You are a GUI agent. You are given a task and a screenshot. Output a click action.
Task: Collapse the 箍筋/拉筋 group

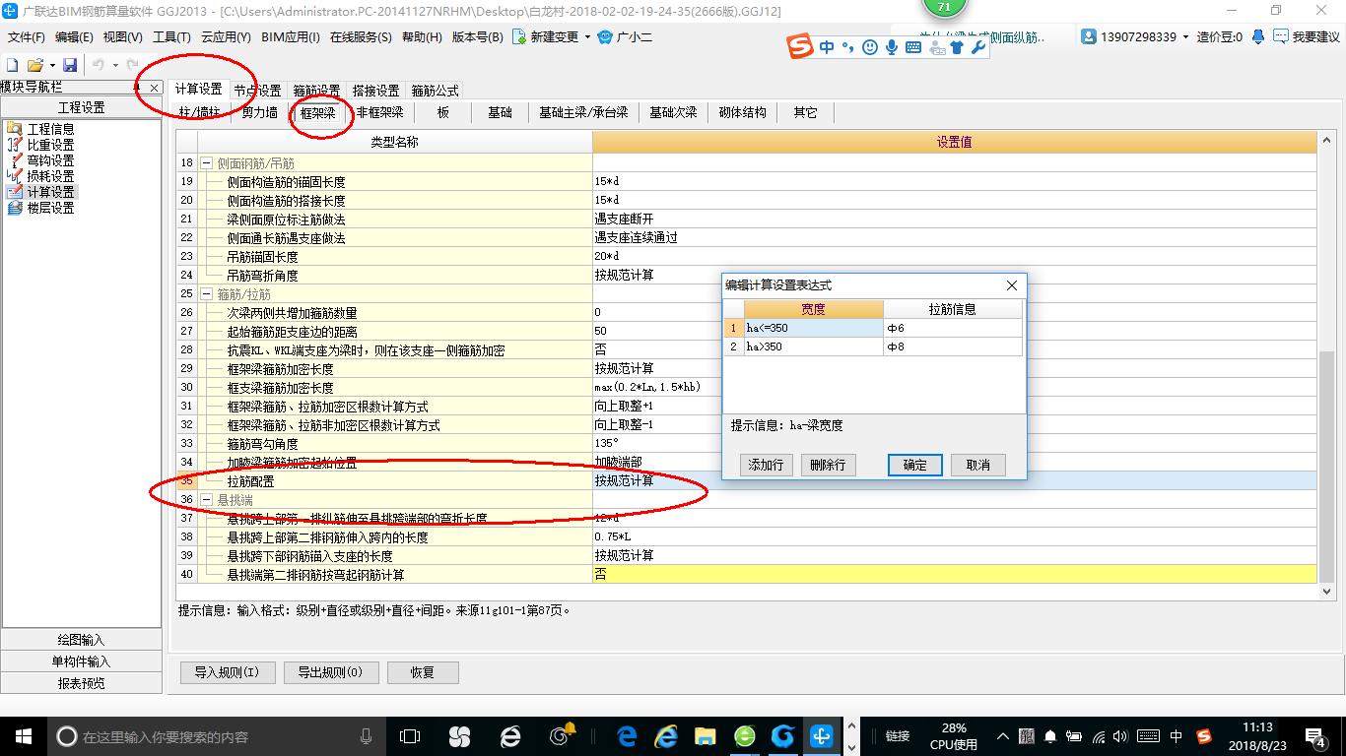click(207, 294)
